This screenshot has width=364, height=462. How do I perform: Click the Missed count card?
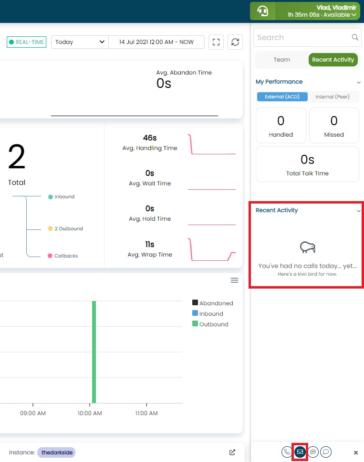pyautogui.click(x=334, y=126)
